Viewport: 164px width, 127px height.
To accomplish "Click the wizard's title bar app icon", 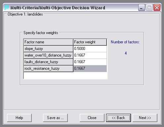I will coord(7,7).
